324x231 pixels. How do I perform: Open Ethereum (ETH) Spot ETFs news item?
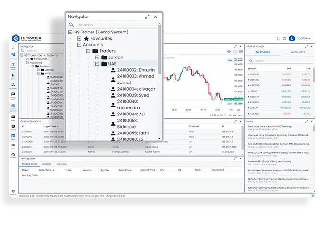point(279,163)
